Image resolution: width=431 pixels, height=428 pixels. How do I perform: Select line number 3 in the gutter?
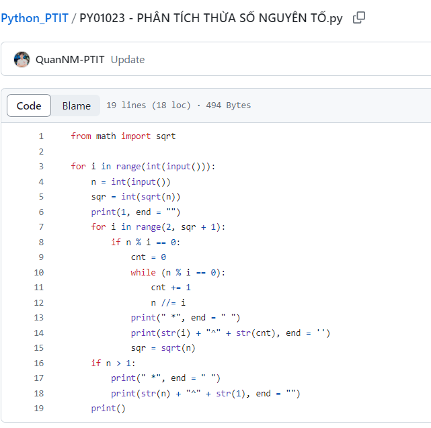tap(40, 166)
